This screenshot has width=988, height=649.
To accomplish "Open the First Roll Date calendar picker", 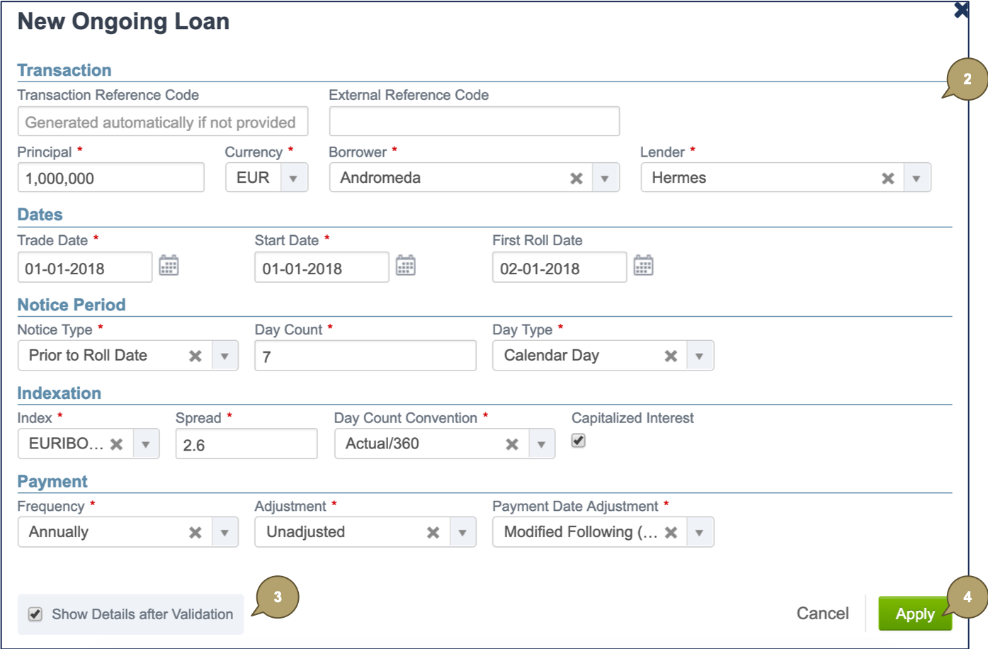I will pyautogui.click(x=643, y=266).
